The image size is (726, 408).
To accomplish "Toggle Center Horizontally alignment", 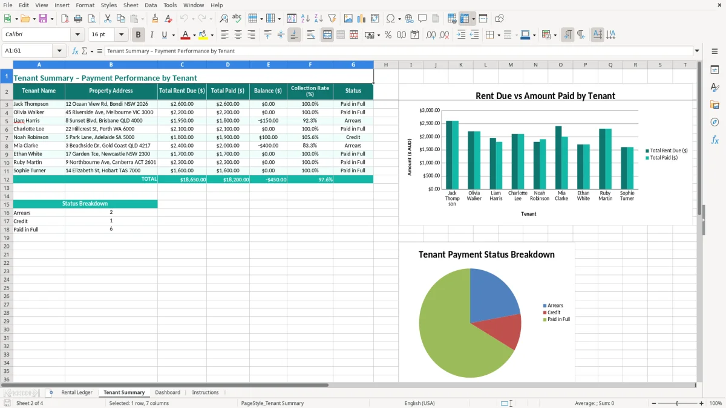I will [x=238, y=35].
